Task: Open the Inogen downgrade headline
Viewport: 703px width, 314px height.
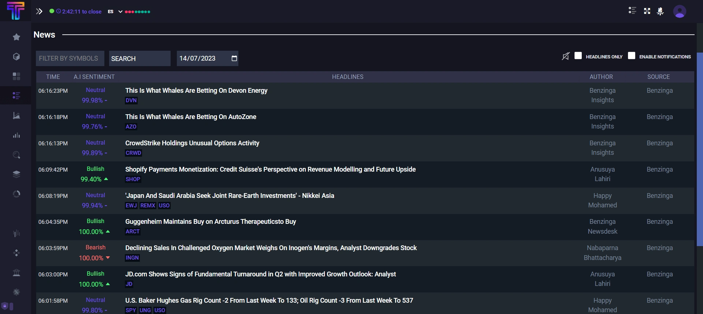Action: [x=271, y=248]
